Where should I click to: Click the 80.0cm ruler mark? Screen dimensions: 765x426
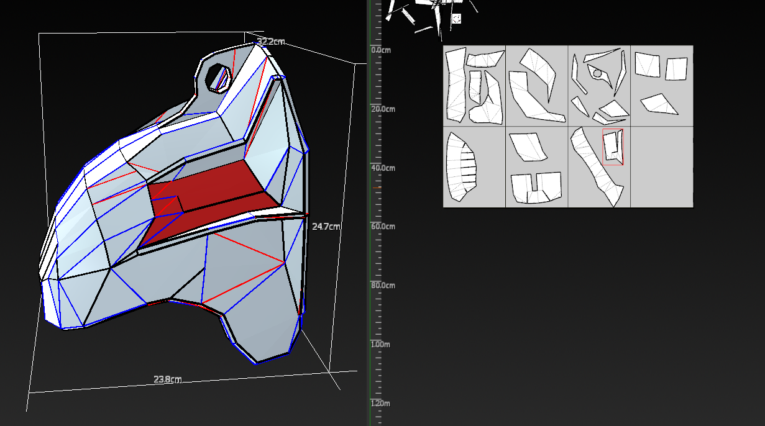click(383, 286)
